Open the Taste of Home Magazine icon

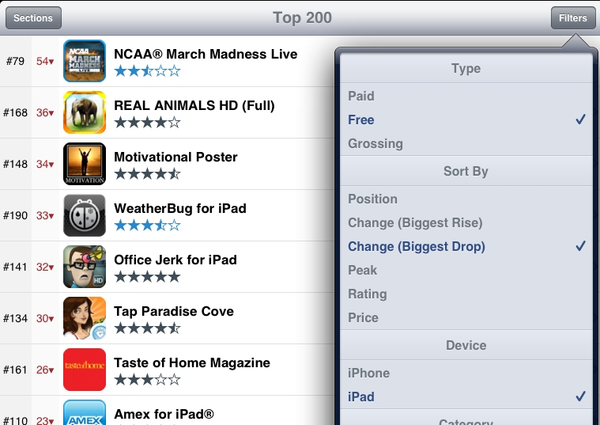pos(85,370)
